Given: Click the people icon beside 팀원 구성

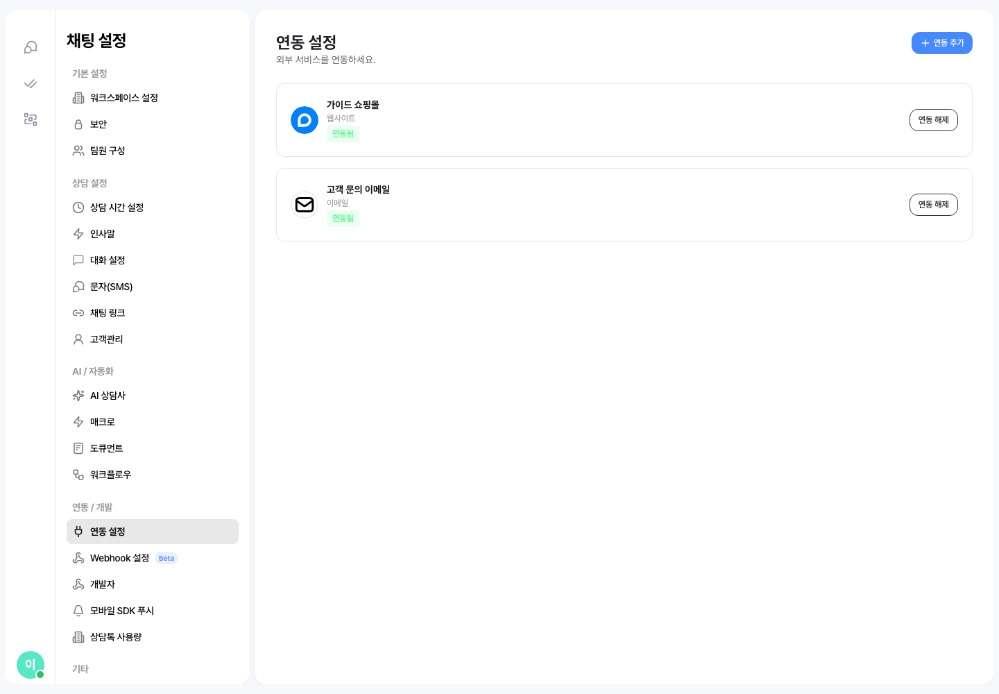Looking at the screenshot, I should click(x=78, y=151).
